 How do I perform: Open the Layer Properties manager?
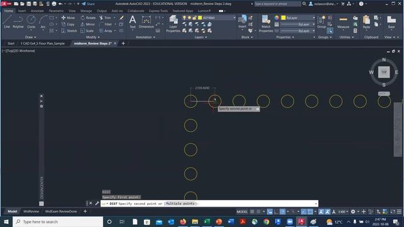tap(173, 24)
